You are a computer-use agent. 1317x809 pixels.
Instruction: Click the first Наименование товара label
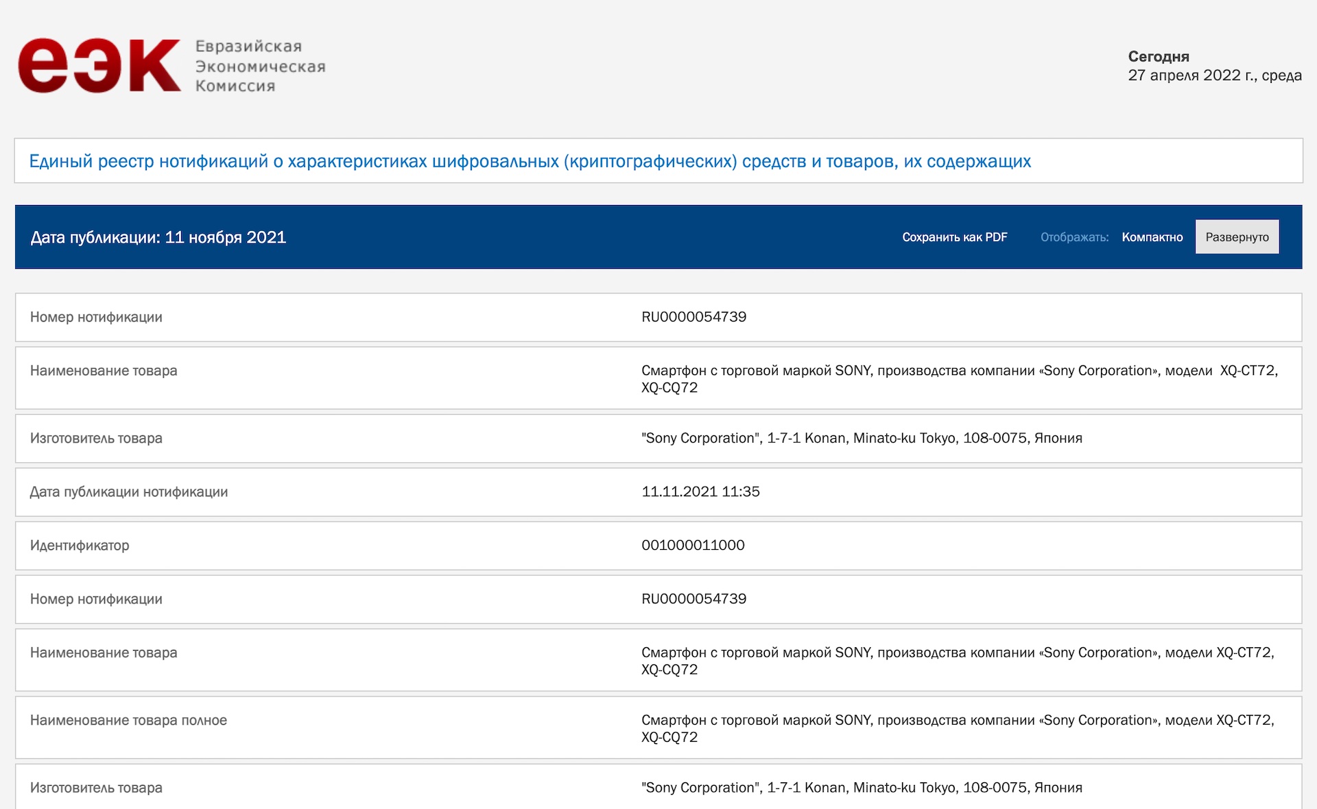[x=104, y=371]
